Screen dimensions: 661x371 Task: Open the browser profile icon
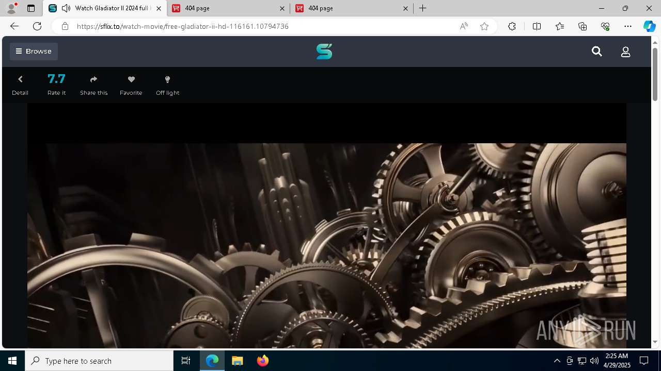click(x=11, y=8)
